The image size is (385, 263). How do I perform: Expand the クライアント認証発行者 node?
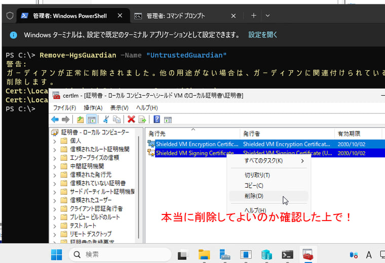click(55, 209)
